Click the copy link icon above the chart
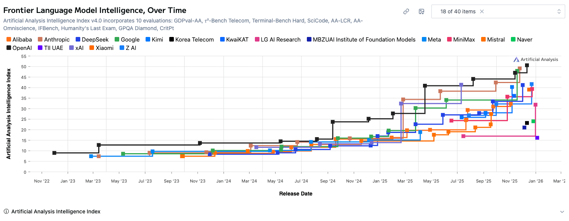This screenshot has width=569, height=221. [x=406, y=11]
